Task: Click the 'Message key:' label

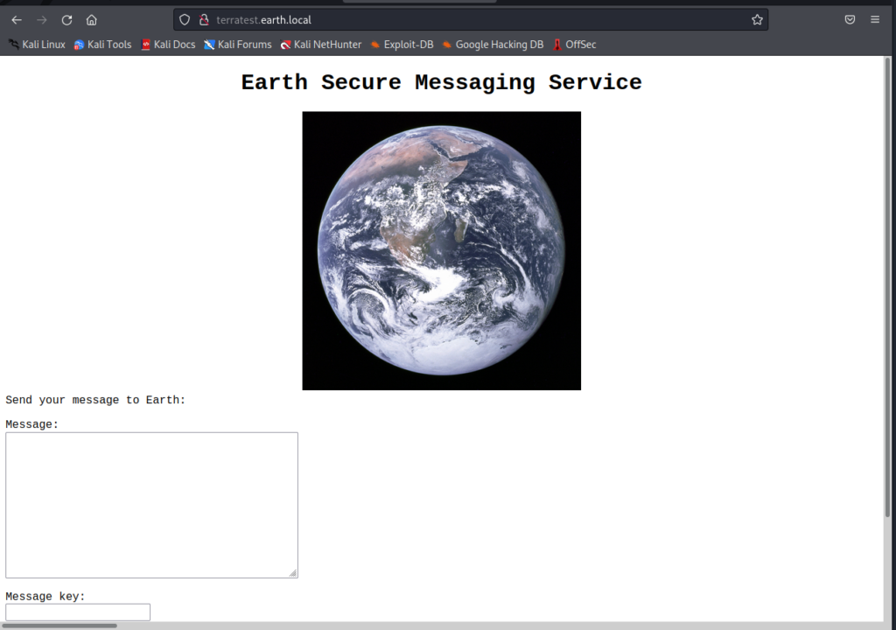Action: pos(45,596)
